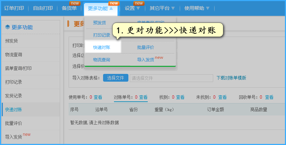Select 导入发货 in the dropdown menu
Viewport: 286px width, 145px height.
click(146, 59)
